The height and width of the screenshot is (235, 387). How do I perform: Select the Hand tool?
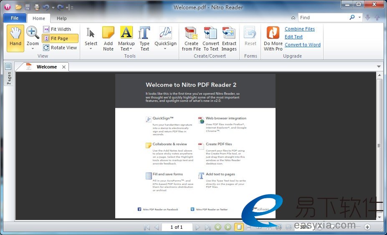coord(15,38)
